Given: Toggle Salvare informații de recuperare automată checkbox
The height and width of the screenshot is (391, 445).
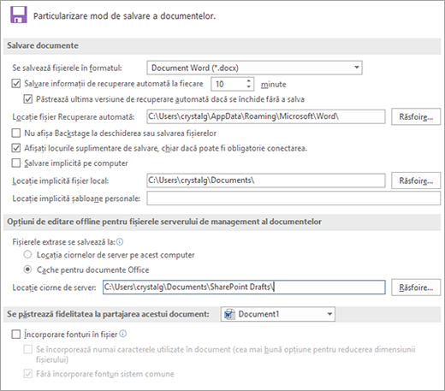Looking at the screenshot, I should click(x=16, y=84).
